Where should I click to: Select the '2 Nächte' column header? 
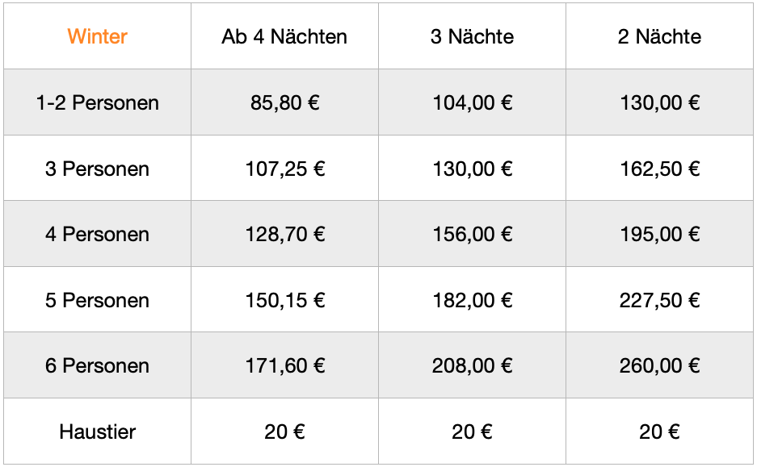(x=659, y=36)
